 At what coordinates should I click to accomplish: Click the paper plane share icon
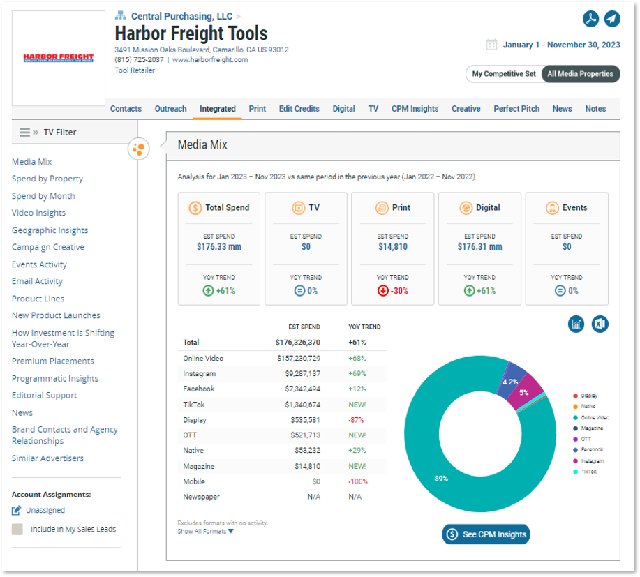click(611, 19)
